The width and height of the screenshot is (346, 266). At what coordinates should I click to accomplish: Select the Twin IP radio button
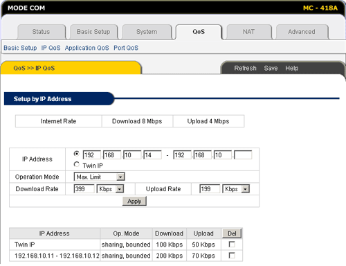tap(77, 164)
